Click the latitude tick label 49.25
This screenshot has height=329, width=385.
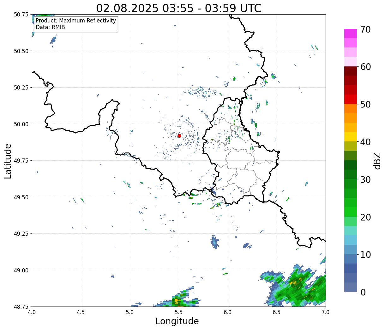pyautogui.click(x=21, y=234)
